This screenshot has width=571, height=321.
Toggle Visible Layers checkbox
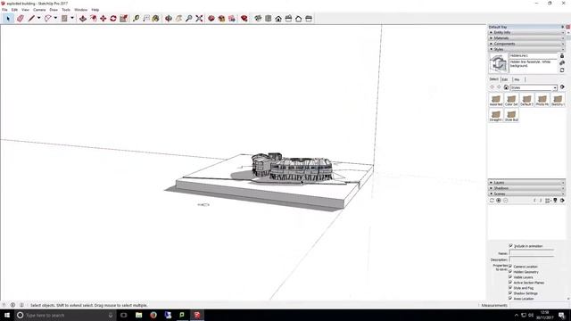pos(510,277)
